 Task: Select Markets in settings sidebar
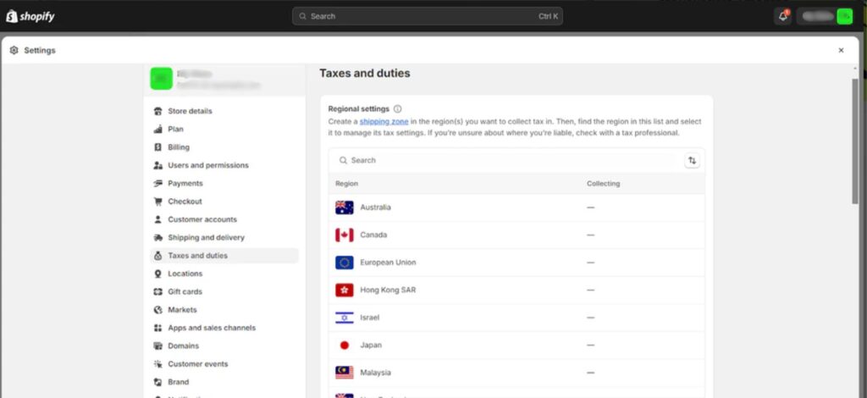point(182,310)
